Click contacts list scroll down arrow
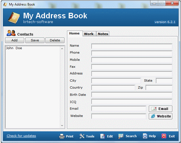Viewport: 181px width, 143px height. pyautogui.click(x=62, y=126)
